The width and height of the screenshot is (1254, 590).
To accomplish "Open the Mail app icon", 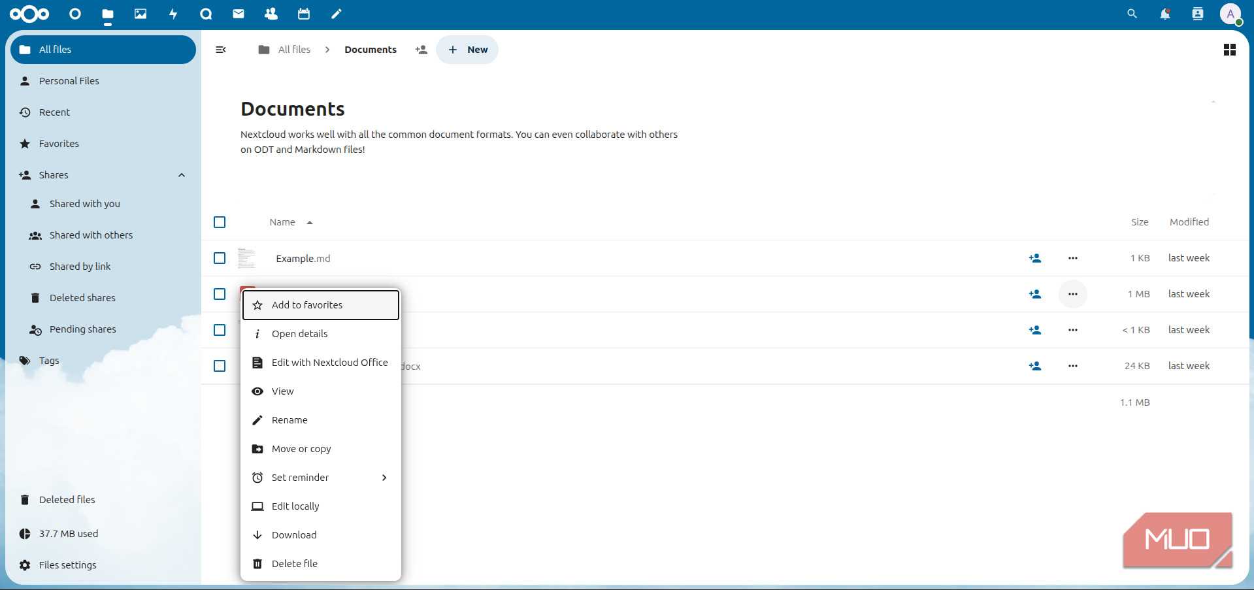I will click(238, 13).
